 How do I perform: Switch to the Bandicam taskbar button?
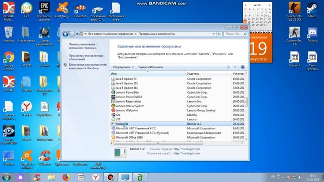click(x=110, y=177)
